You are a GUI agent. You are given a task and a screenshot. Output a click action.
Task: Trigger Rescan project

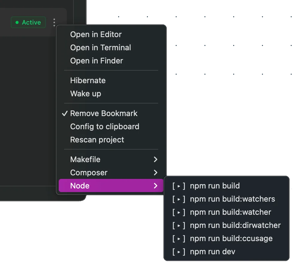pyautogui.click(x=97, y=140)
